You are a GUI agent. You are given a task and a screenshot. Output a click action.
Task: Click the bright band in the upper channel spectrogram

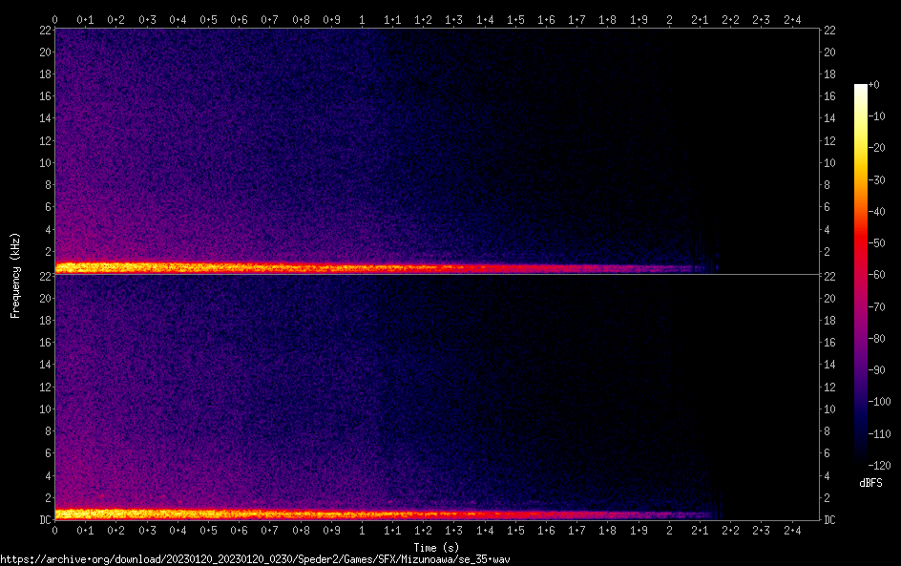tap(286, 268)
